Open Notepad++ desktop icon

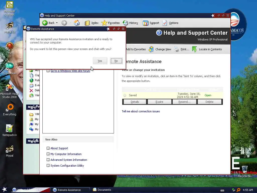tap(10, 130)
